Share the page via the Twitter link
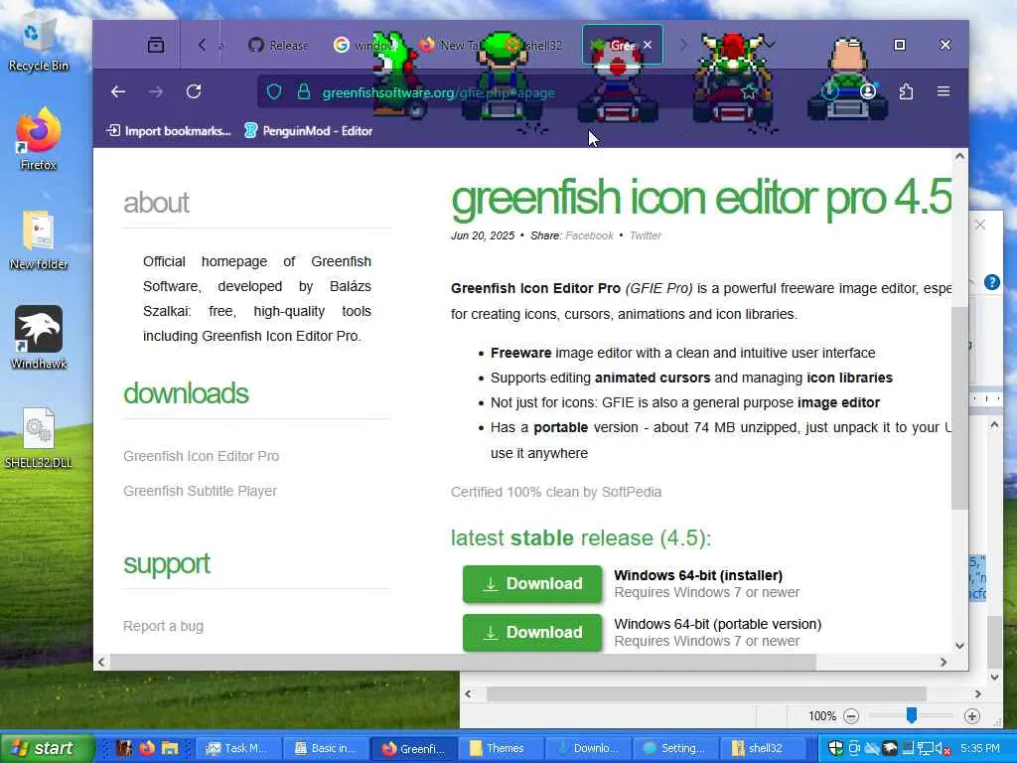Image resolution: width=1017 pixels, height=763 pixels. tap(646, 235)
